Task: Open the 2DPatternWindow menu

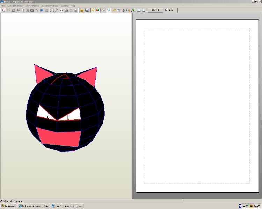Action: tap(50, 6)
